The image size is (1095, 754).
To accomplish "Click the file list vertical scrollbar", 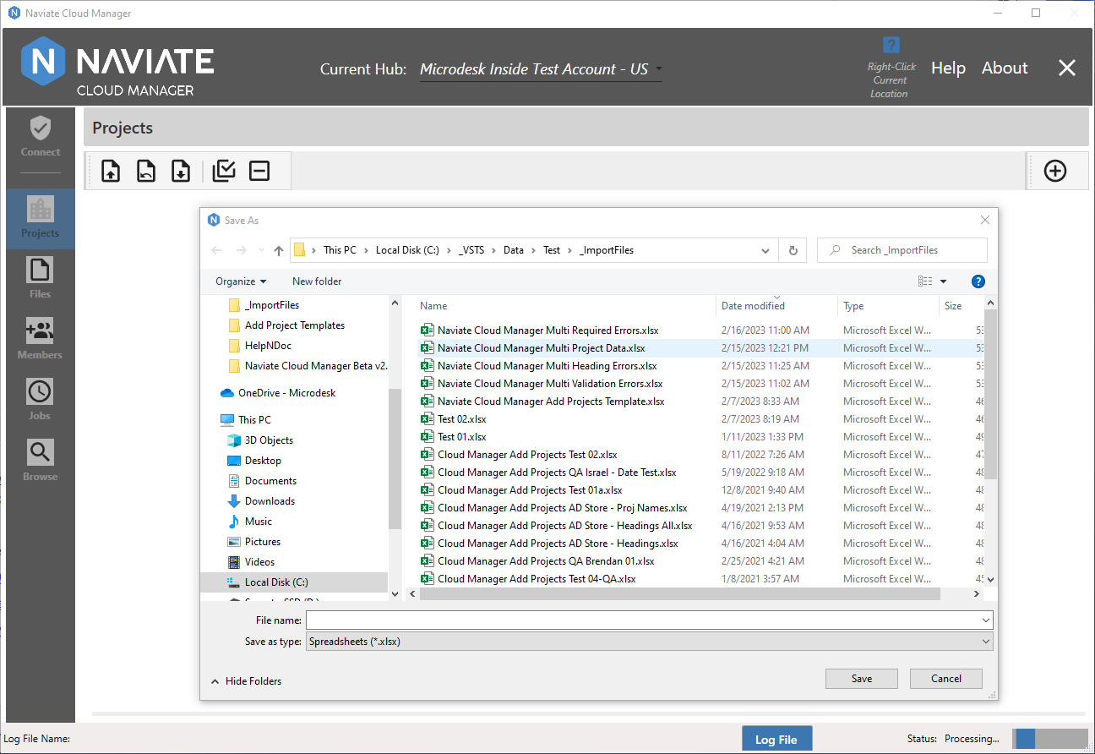I will click(991, 394).
